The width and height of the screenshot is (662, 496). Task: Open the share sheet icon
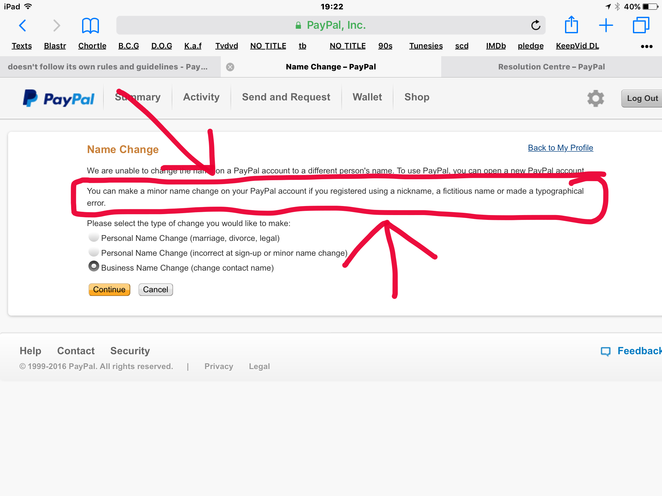[x=571, y=25]
